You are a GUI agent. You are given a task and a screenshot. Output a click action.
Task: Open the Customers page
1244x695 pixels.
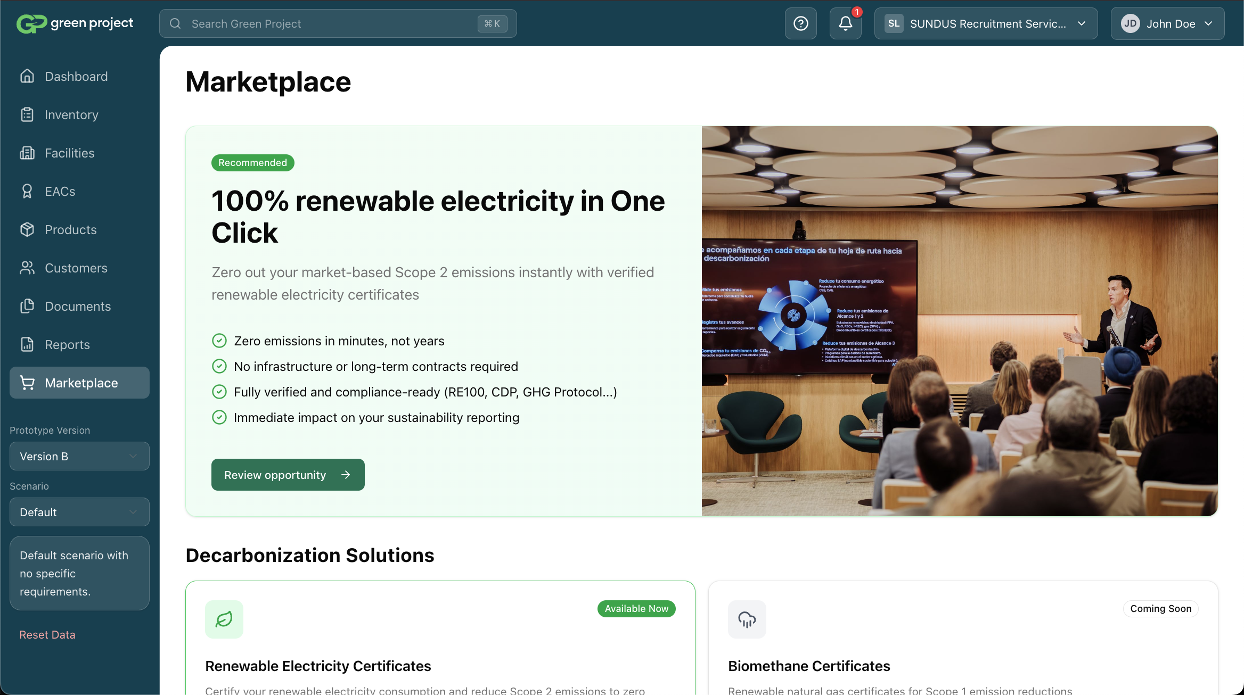point(79,268)
